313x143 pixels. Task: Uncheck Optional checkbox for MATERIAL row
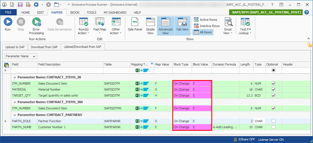click(x=273, y=89)
